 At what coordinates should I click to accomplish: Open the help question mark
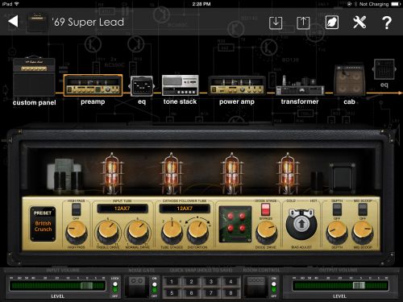coord(387,23)
